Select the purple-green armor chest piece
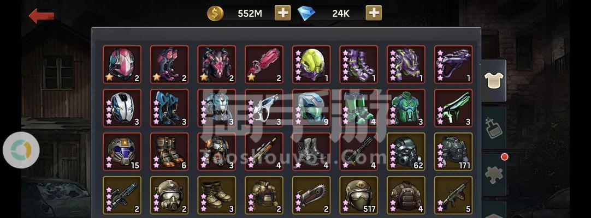This screenshot has height=218, width=591. (x=406, y=64)
